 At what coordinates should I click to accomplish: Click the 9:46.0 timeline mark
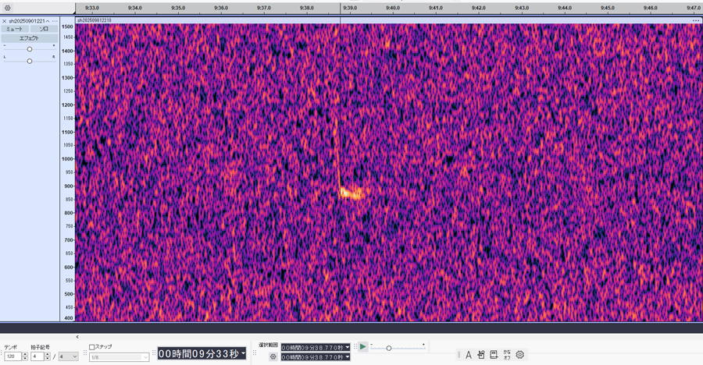pyautogui.click(x=650, y=8)
